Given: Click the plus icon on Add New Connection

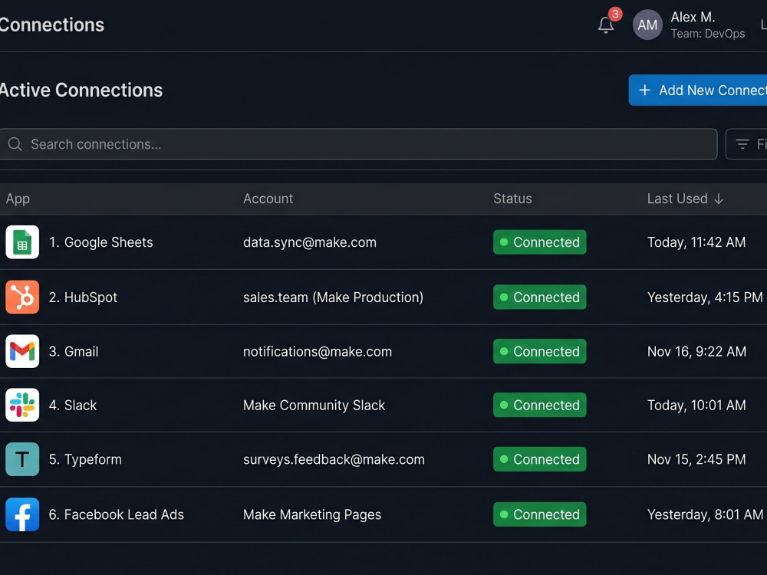Looking at the screenshot, I should click(x=645, y=90).
